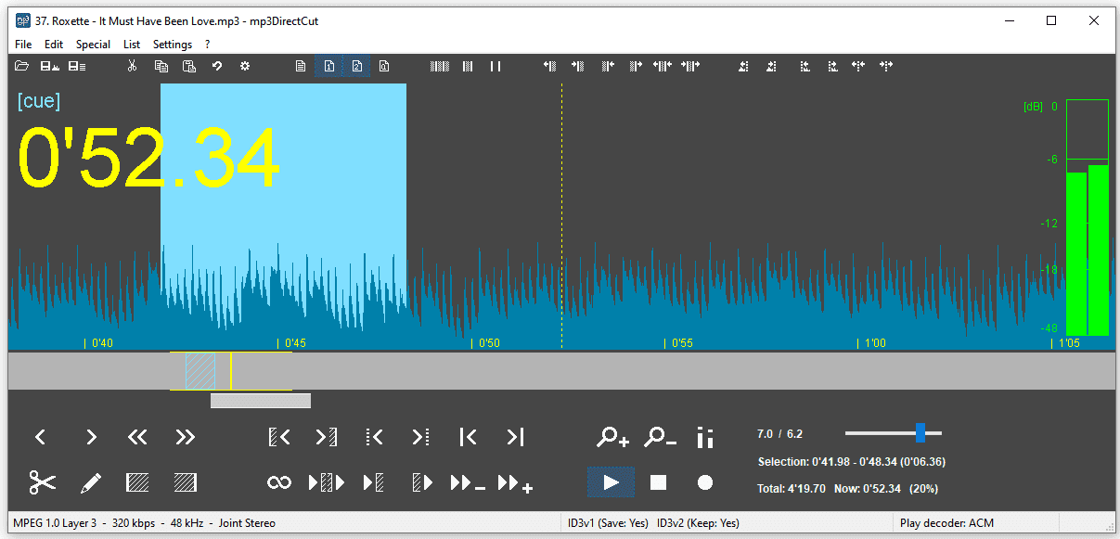
Task: Click the green level meter bars
Action: coord(1088,252)
